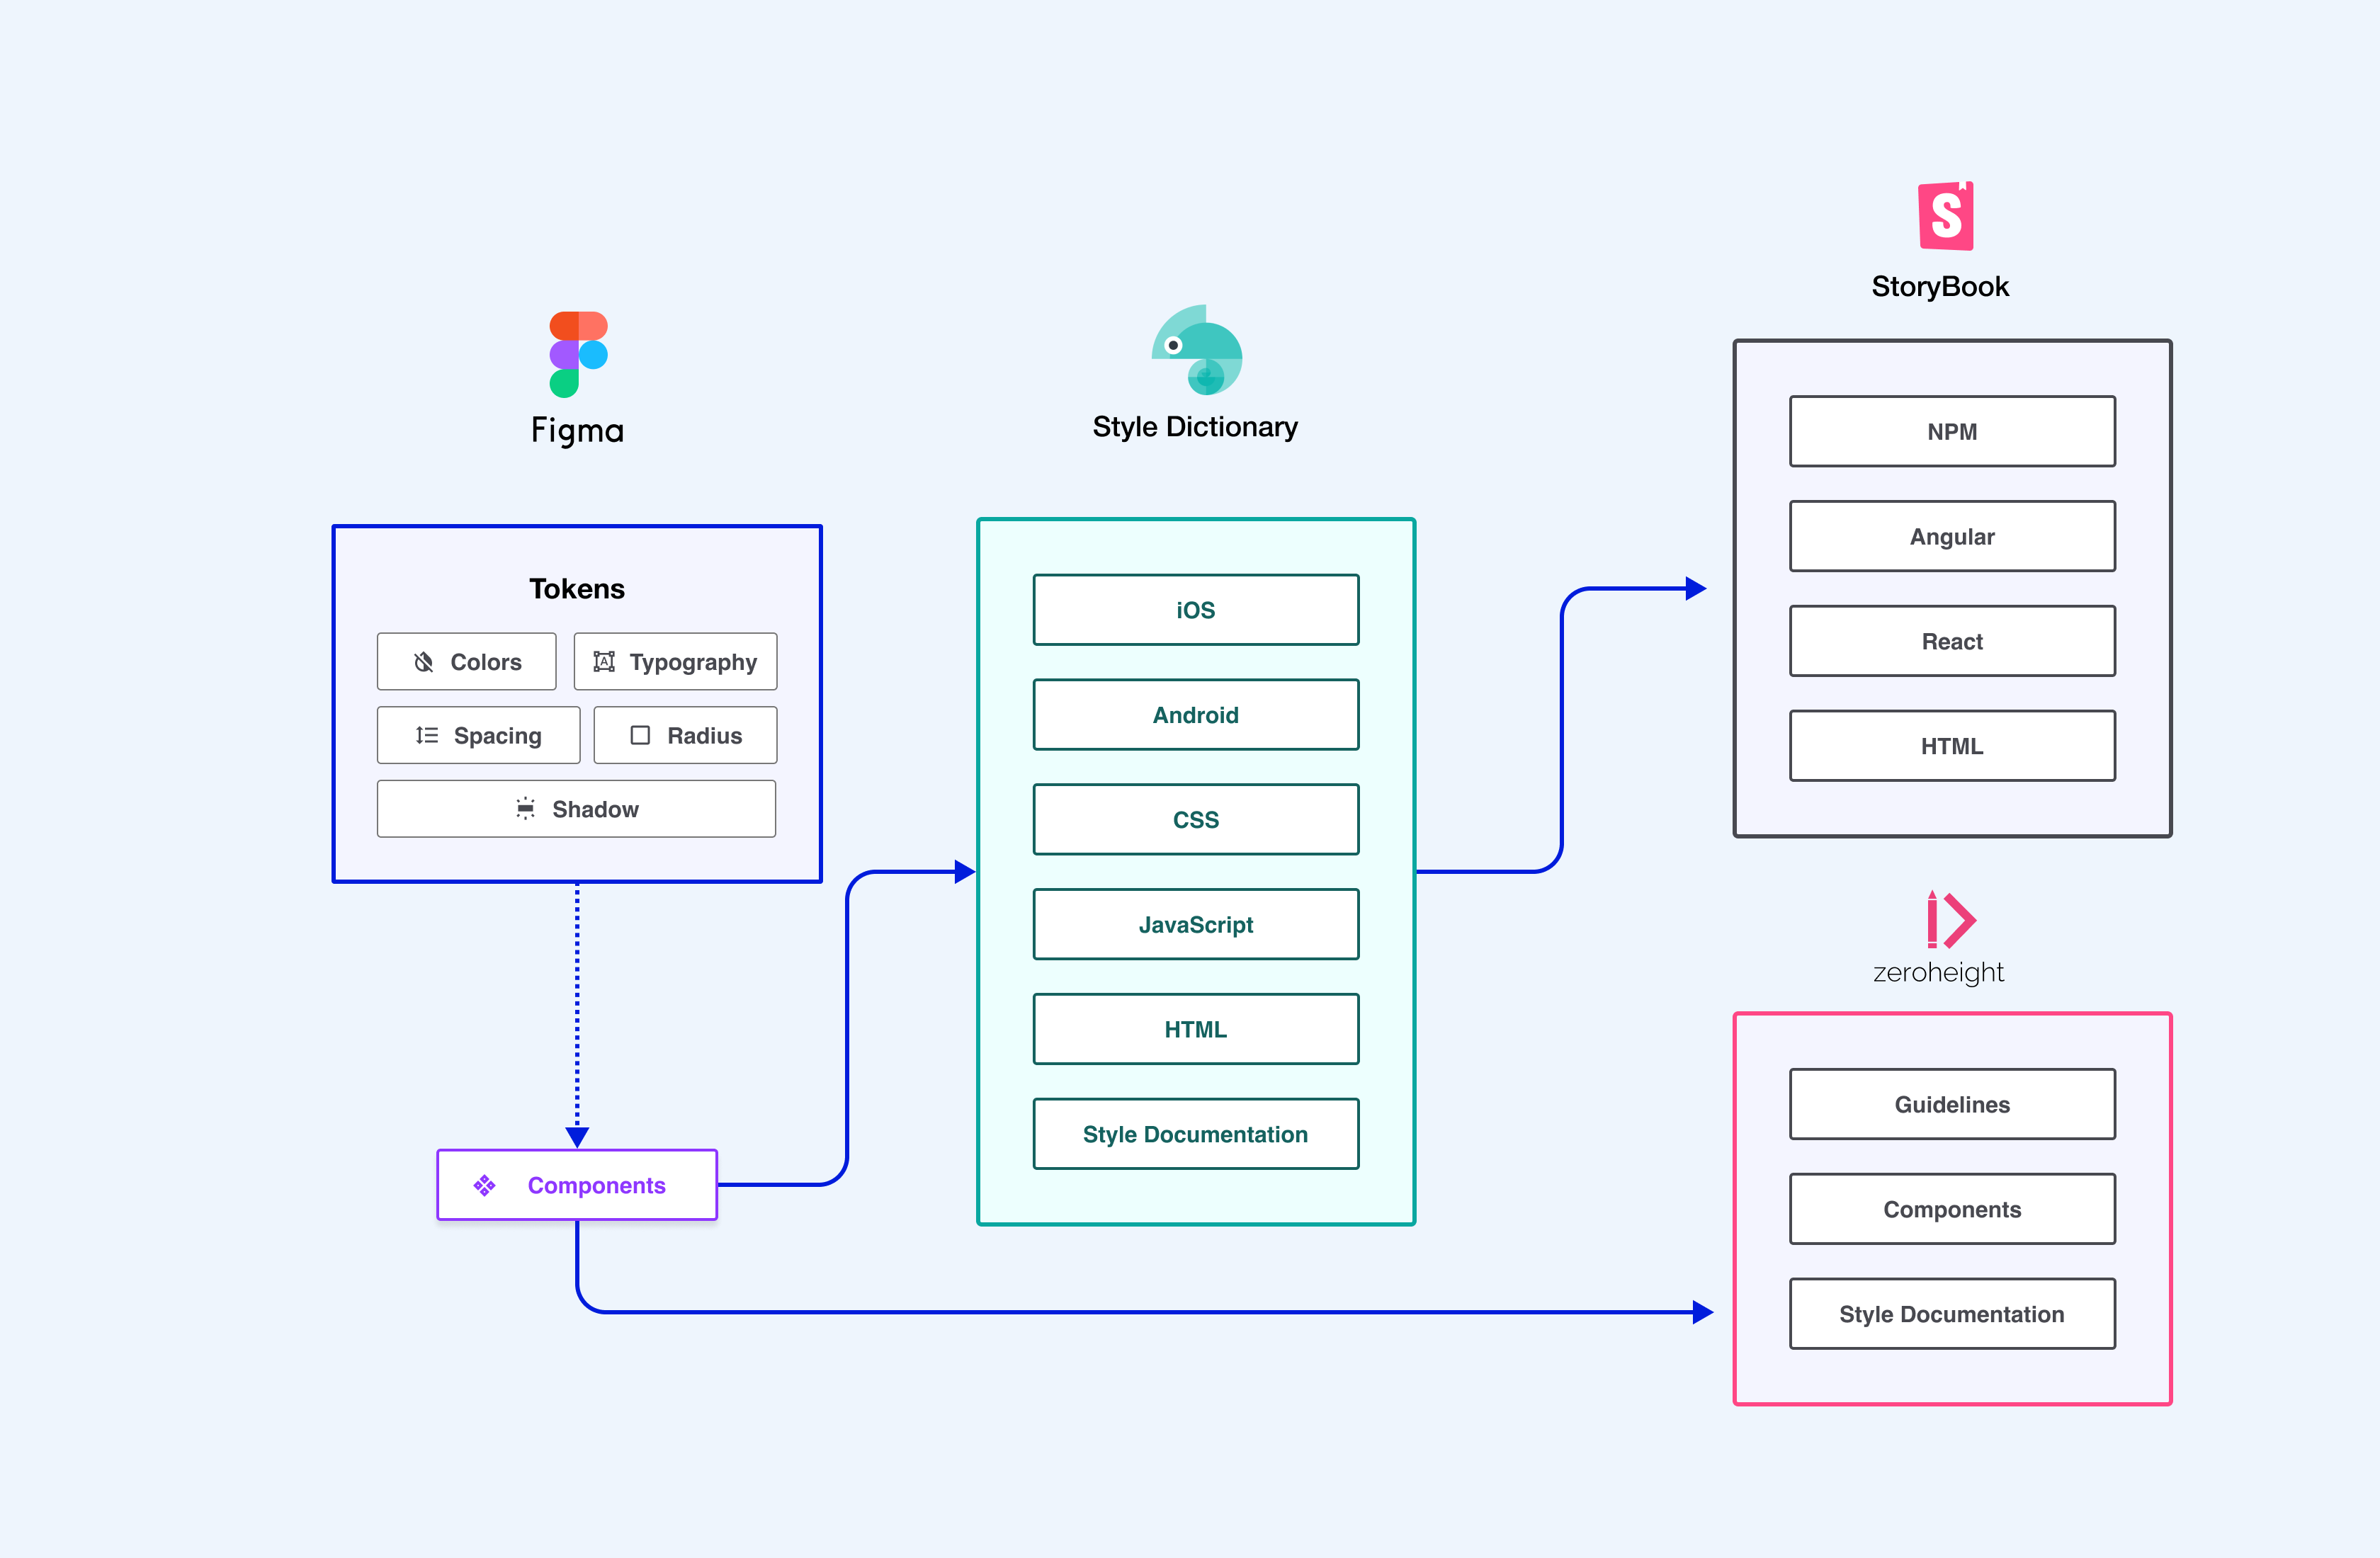The image size is (2380, 1558).
Task: Click the StoryBook logo icon
Action: 1946,216
